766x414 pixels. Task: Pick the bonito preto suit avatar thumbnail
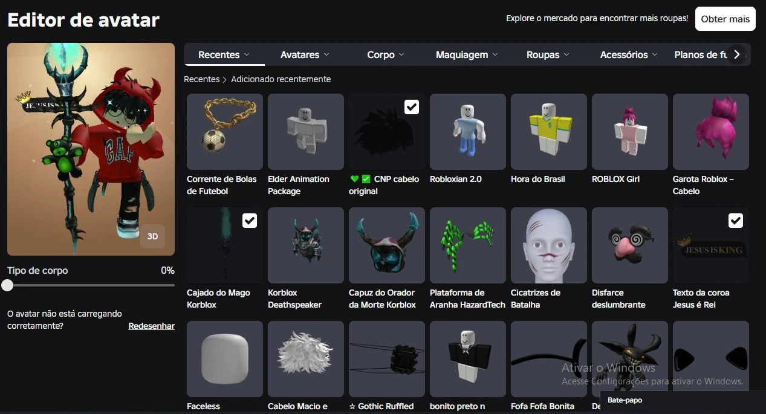467,358
